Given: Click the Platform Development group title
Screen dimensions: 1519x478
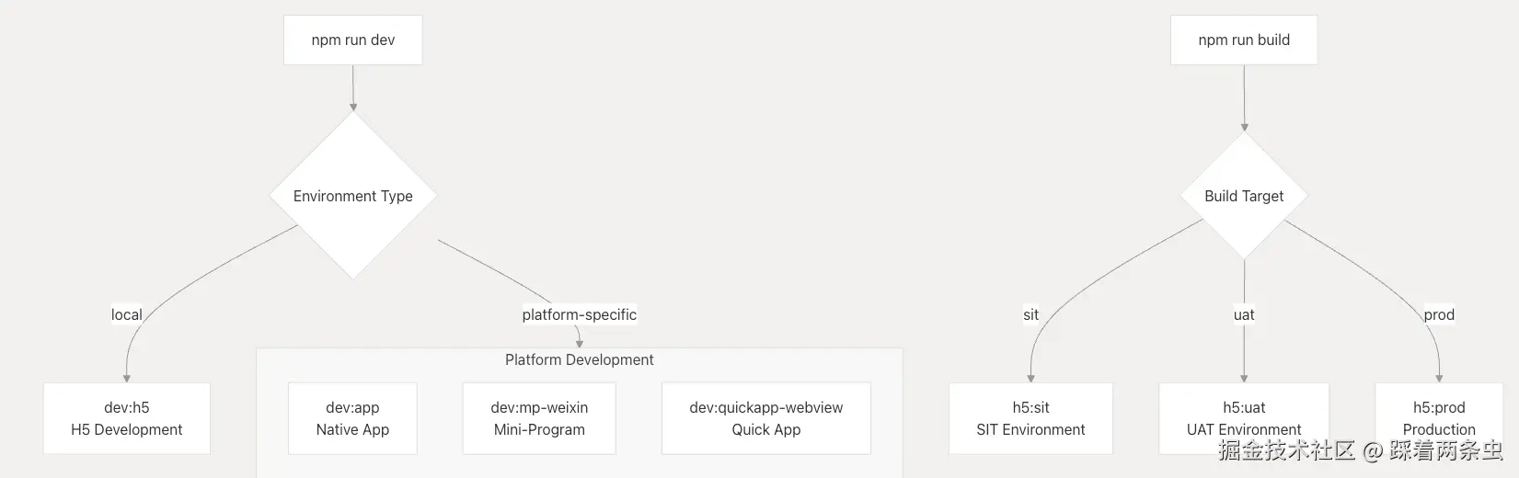Looking at the screenshot, I should click(x=579, y=359).
